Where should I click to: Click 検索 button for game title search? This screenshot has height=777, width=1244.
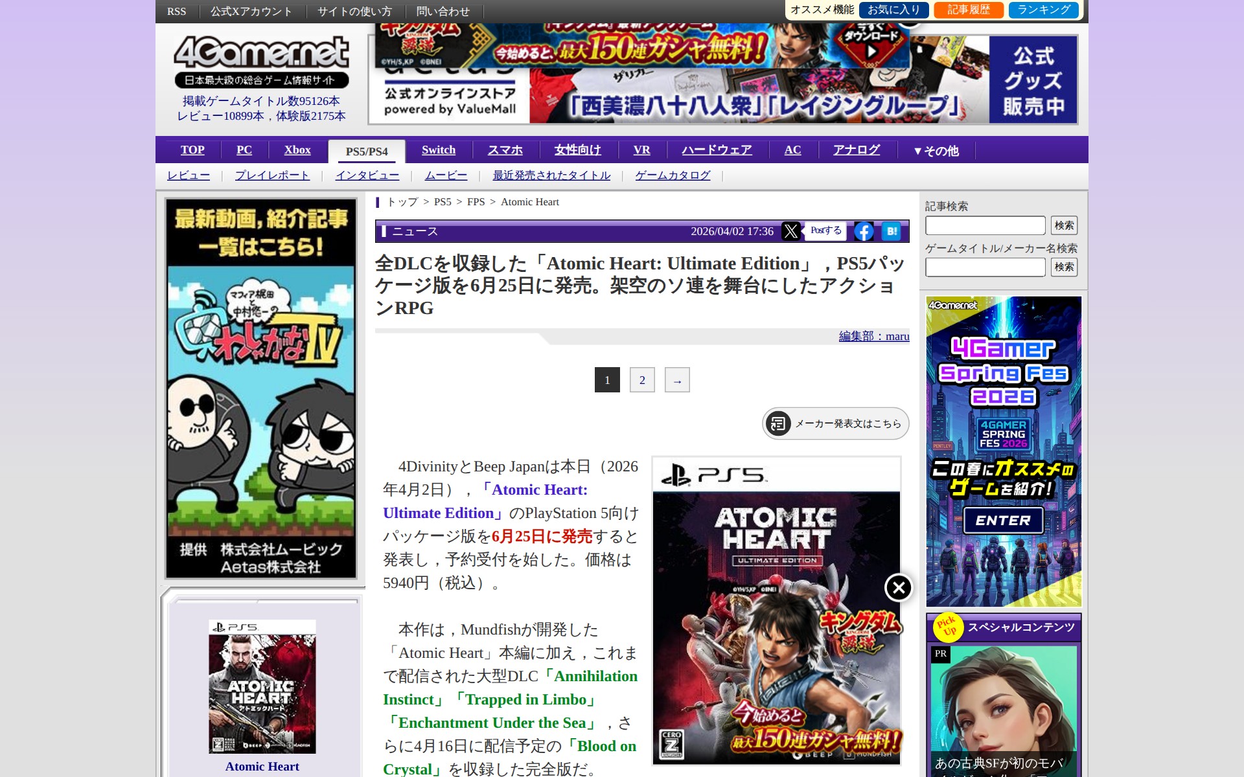(x=1064, y=267)
